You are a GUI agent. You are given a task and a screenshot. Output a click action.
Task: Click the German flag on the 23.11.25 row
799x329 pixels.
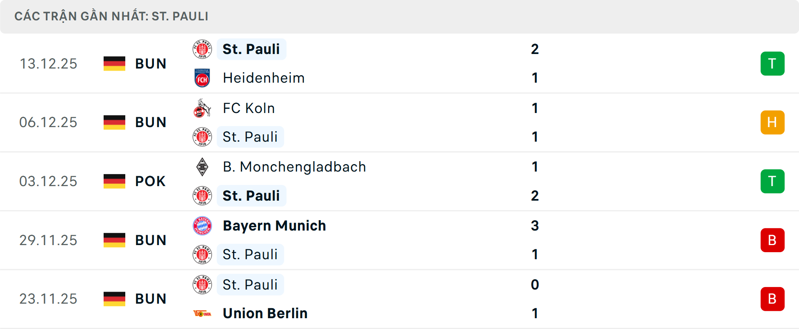114,298
